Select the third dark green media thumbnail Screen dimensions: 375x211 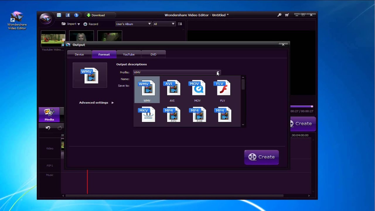pyautogui.click(x=110, y=36)
